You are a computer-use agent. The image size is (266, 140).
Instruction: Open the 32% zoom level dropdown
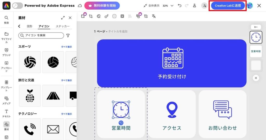coord(168,5)
